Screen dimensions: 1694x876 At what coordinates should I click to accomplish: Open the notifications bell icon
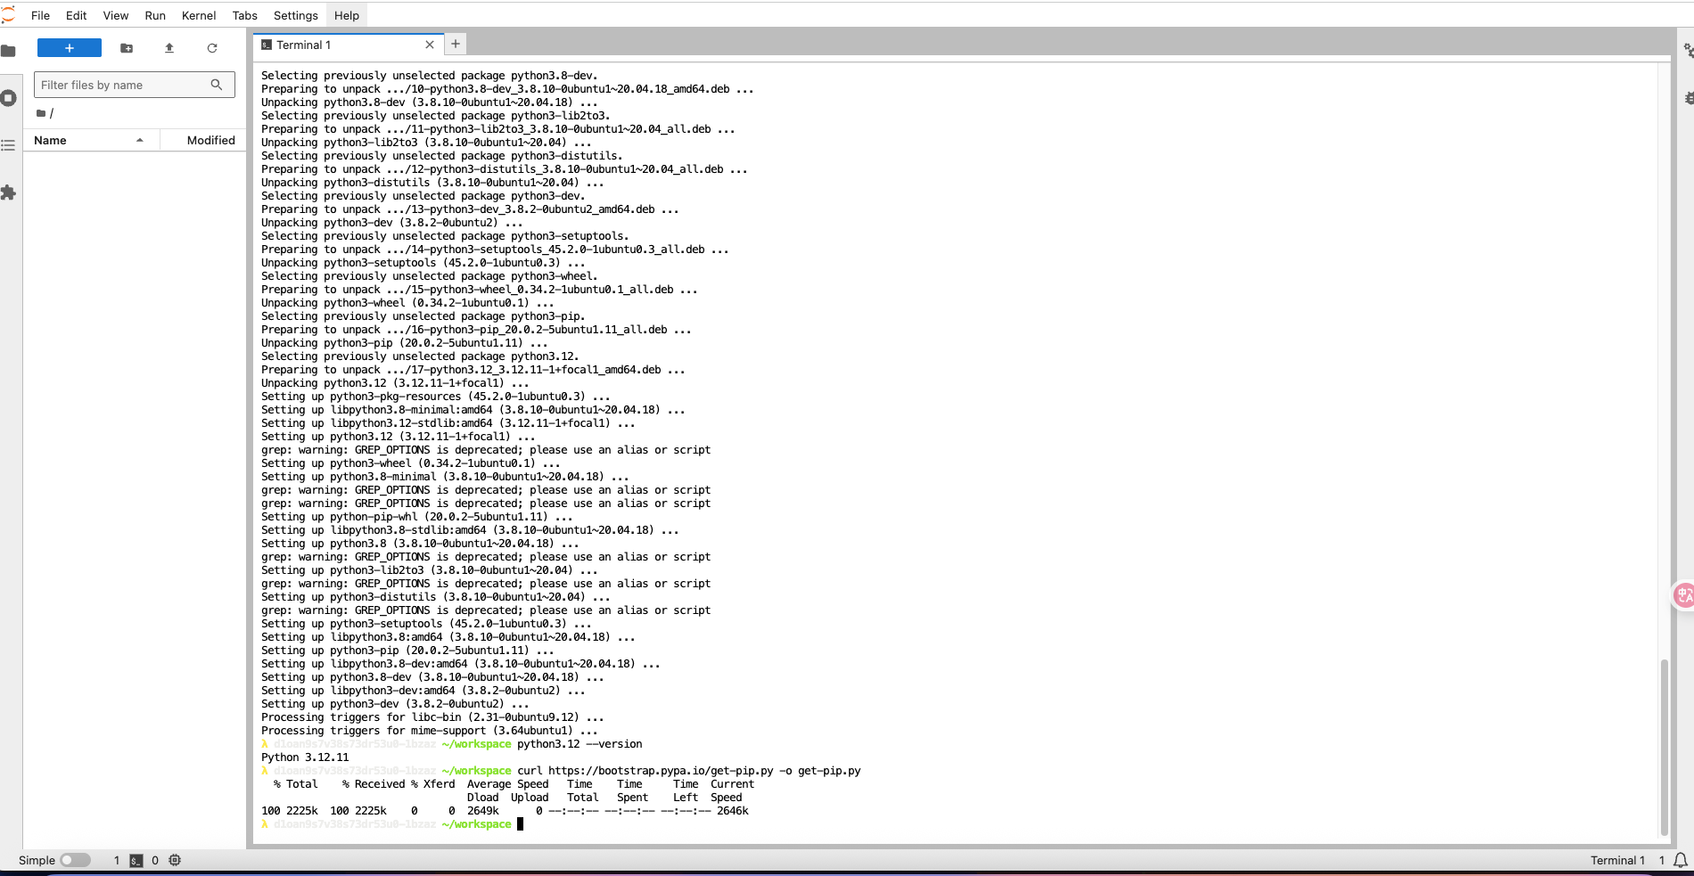click(1681, 860)
